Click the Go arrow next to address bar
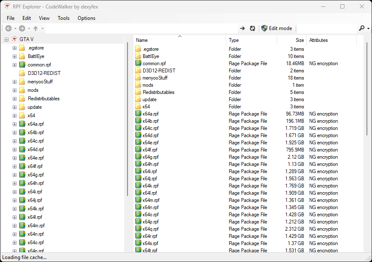 click(x=242, y=28)
